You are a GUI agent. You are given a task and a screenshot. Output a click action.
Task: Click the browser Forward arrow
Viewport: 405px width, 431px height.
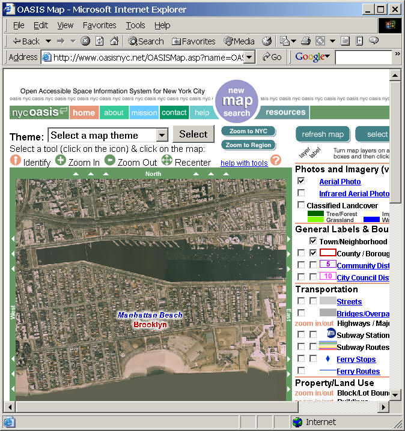pos(61,41)
